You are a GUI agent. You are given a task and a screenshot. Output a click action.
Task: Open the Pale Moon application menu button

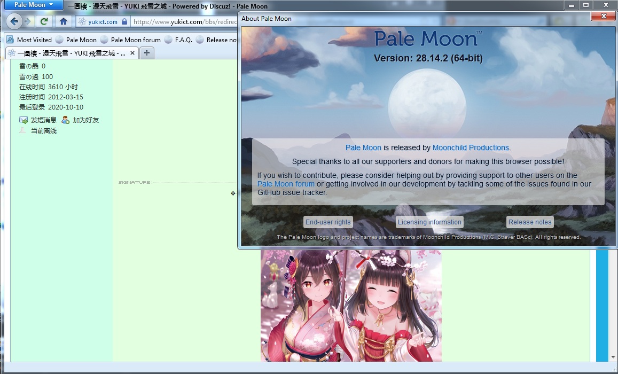click(x=34, y=5)
